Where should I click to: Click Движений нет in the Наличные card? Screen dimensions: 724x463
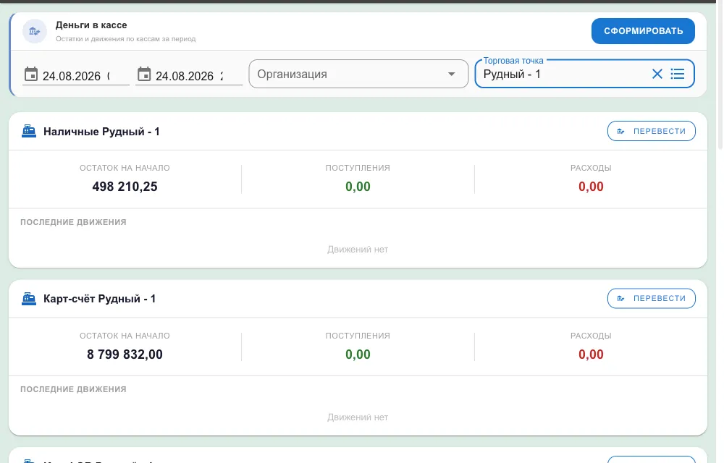358,250
